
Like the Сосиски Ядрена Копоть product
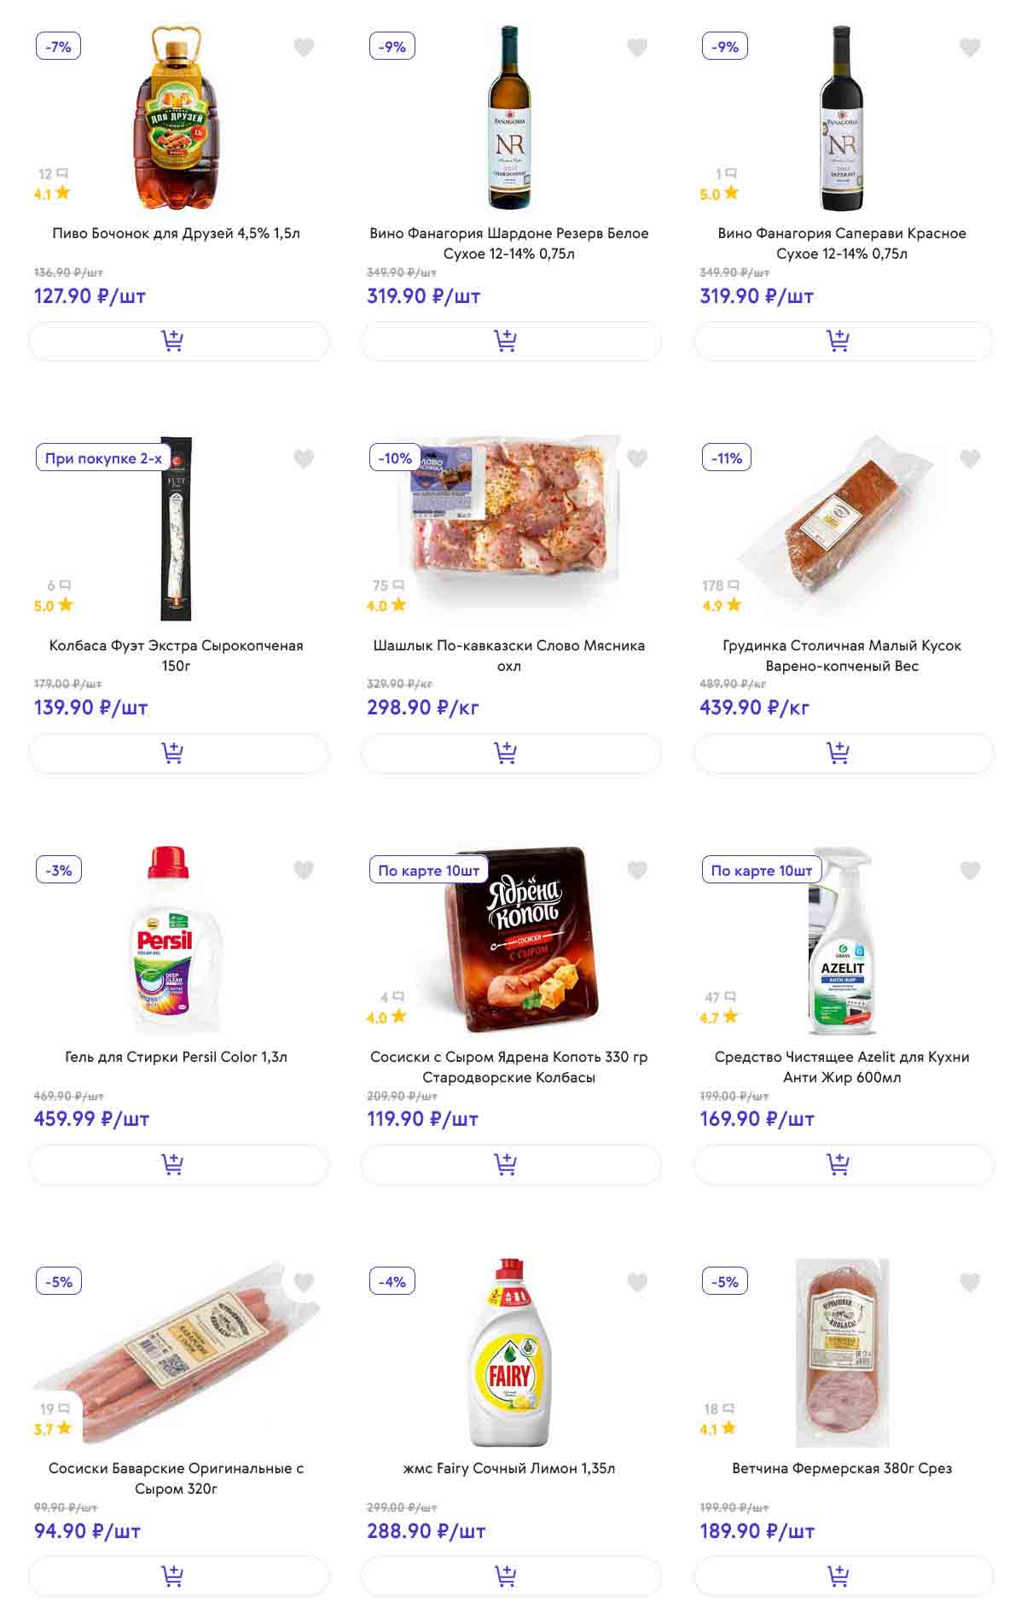point(637,871)
